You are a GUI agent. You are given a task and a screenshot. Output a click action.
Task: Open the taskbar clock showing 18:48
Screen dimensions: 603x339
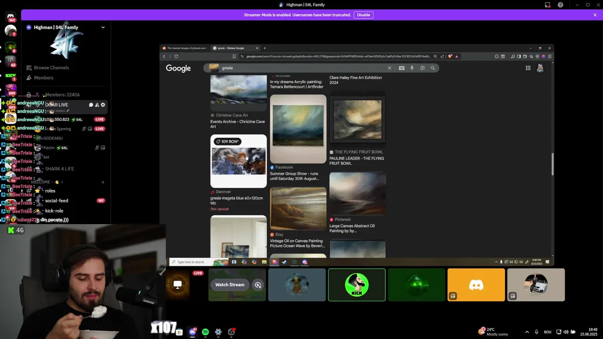pos(589,332)
